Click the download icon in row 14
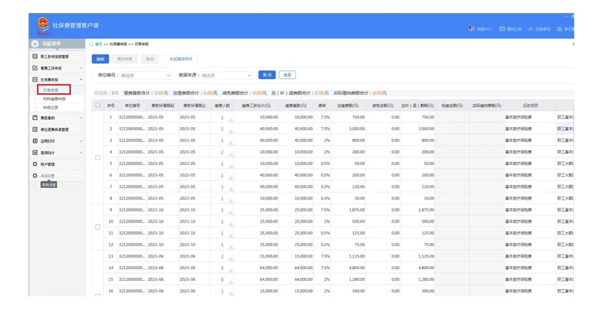This screenshot has height=311, width=603. 231,270
